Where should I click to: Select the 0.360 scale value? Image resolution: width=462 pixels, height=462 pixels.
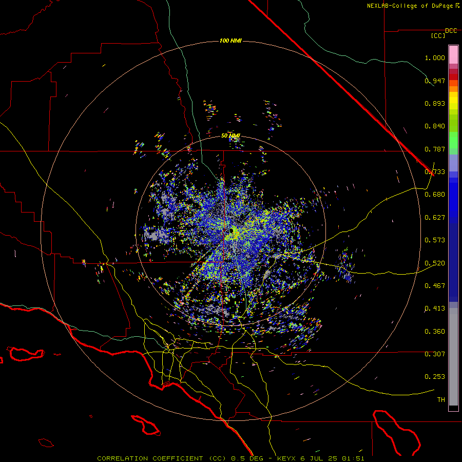click(x=435, y=332)
